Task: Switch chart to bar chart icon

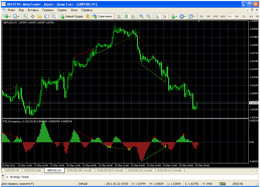Action: pos(119,16)
